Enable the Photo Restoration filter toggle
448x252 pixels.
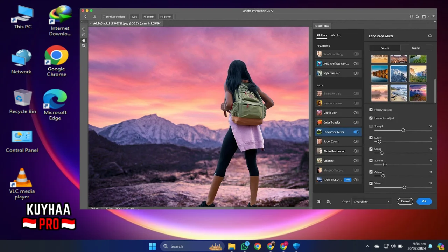coord(356,151)
